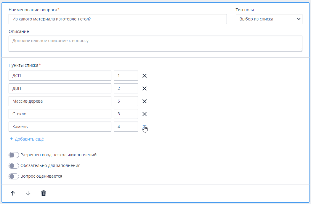The height and width of the screenshot is (204, 311).
Task: Edit the ДВП item name field
Action: pyautogui.click(x=60, y=88)
